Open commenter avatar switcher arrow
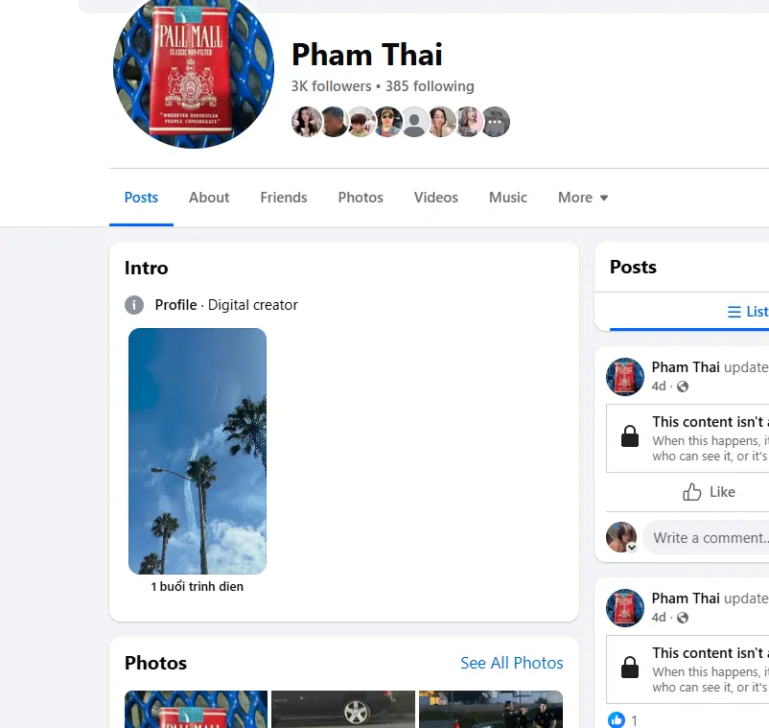Image resolution: width=769 pixels, height=728 pixels. (x=632, y=548)
